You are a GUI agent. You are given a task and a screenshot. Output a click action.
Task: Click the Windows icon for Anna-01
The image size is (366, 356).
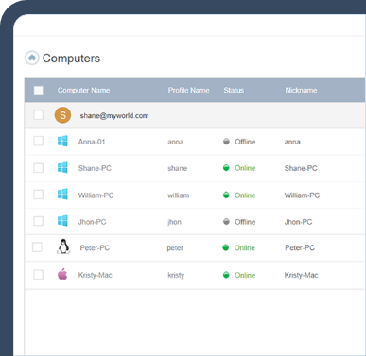click(x=62, y=141)
